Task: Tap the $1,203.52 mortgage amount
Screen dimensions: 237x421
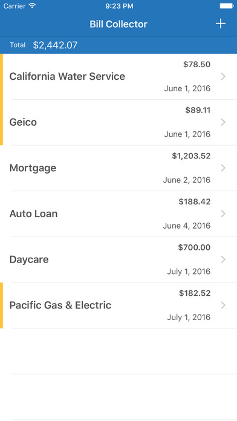Action: pyautogui.click(x=191, y=156)
